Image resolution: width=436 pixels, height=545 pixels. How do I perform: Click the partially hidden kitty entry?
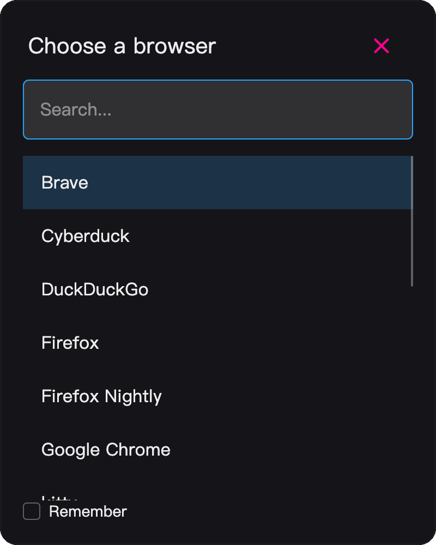coord(60,498)
